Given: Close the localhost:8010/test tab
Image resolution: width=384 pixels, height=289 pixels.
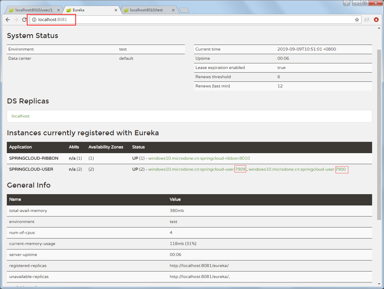Looking at the screenshot, I should 173,10.
